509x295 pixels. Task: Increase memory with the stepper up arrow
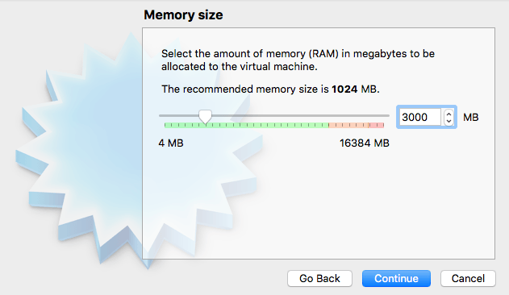tap(449, 114)
